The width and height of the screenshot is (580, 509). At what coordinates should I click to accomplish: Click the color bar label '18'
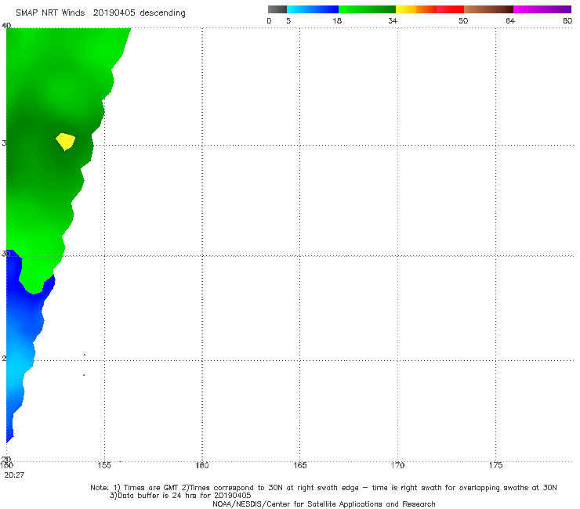337,20
